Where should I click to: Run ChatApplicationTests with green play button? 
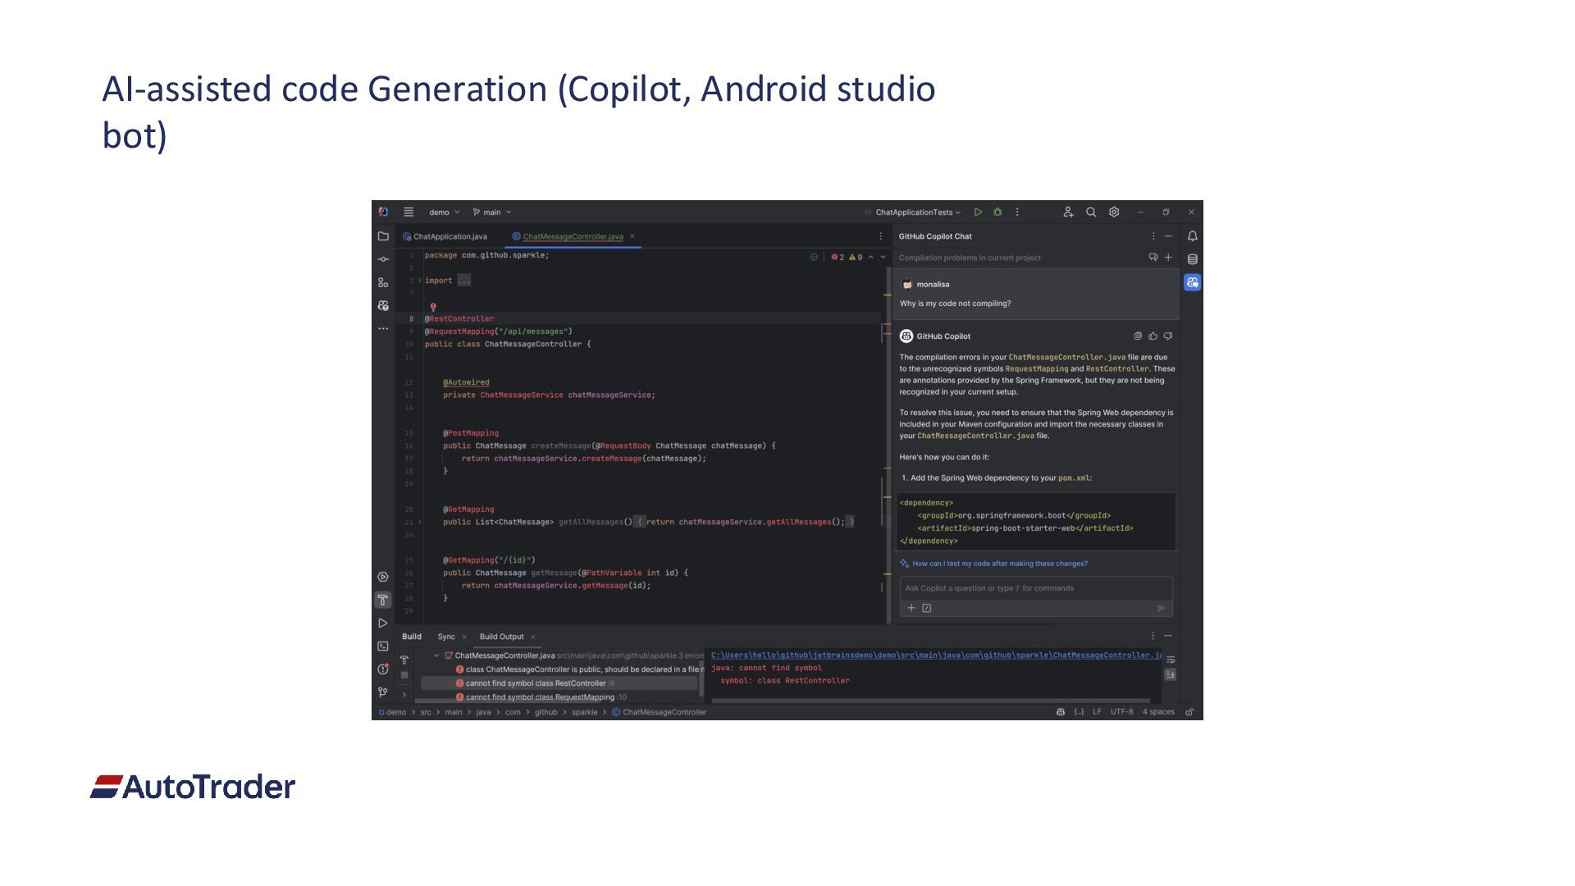[978, 212]
